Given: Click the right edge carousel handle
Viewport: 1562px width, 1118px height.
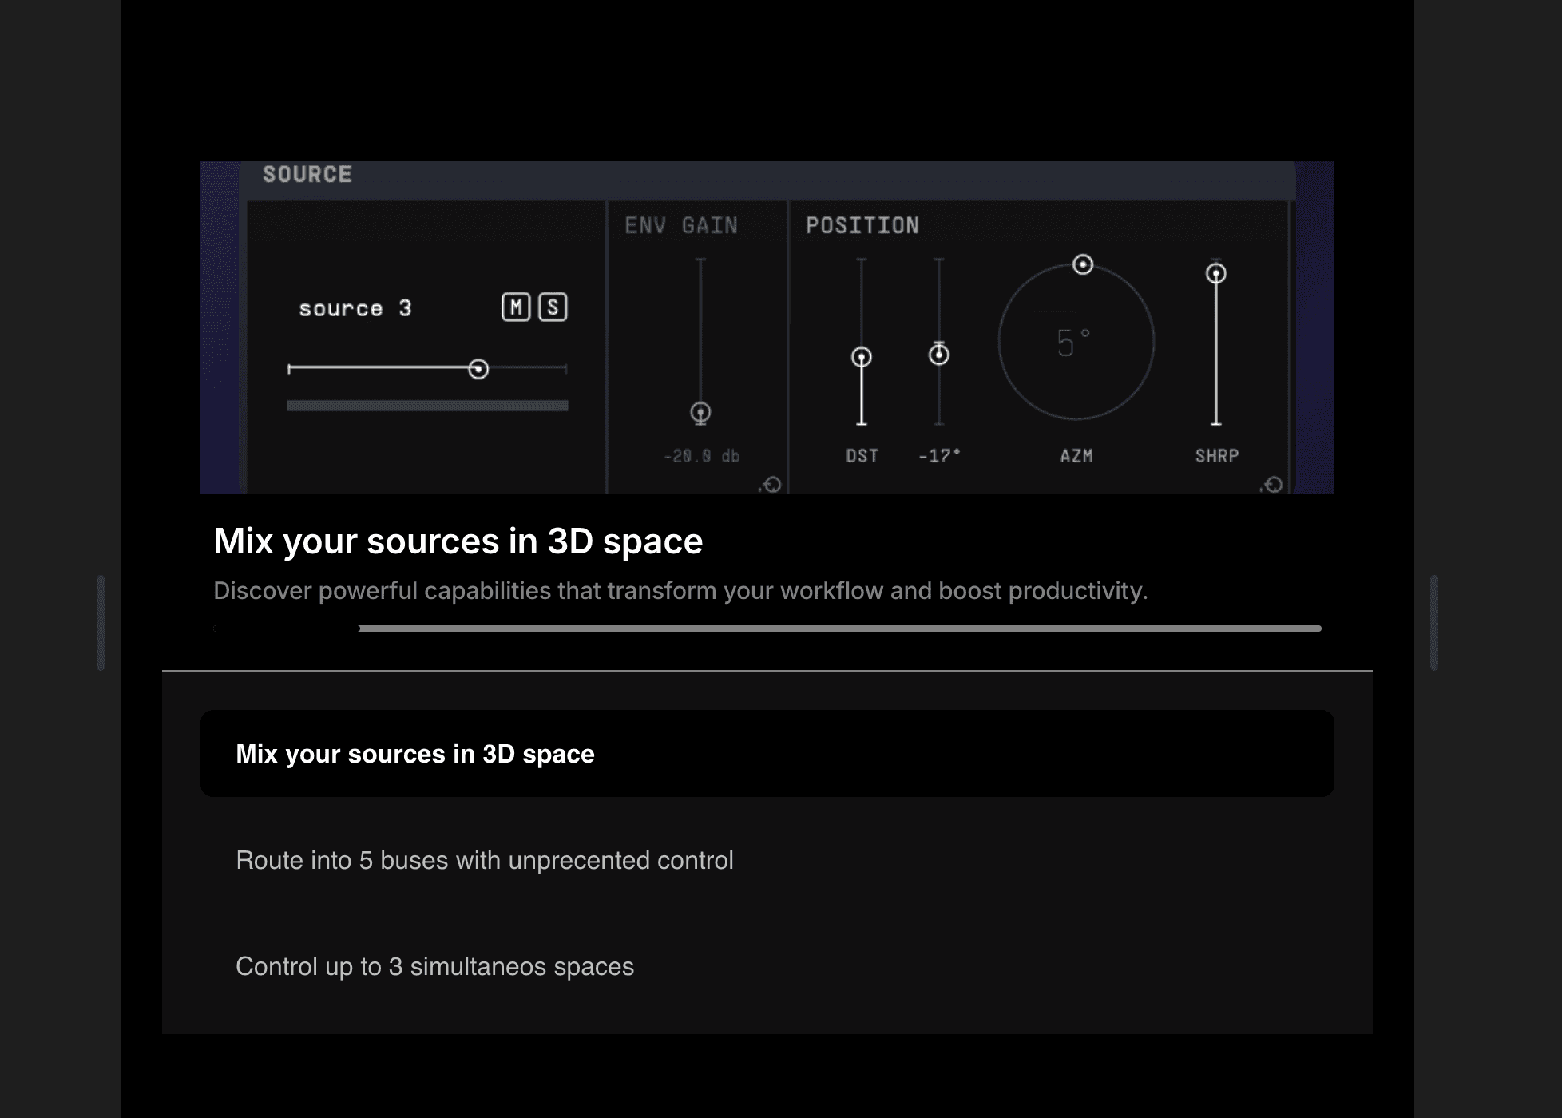Looking at the screenshot, I should coord(1434,622).
